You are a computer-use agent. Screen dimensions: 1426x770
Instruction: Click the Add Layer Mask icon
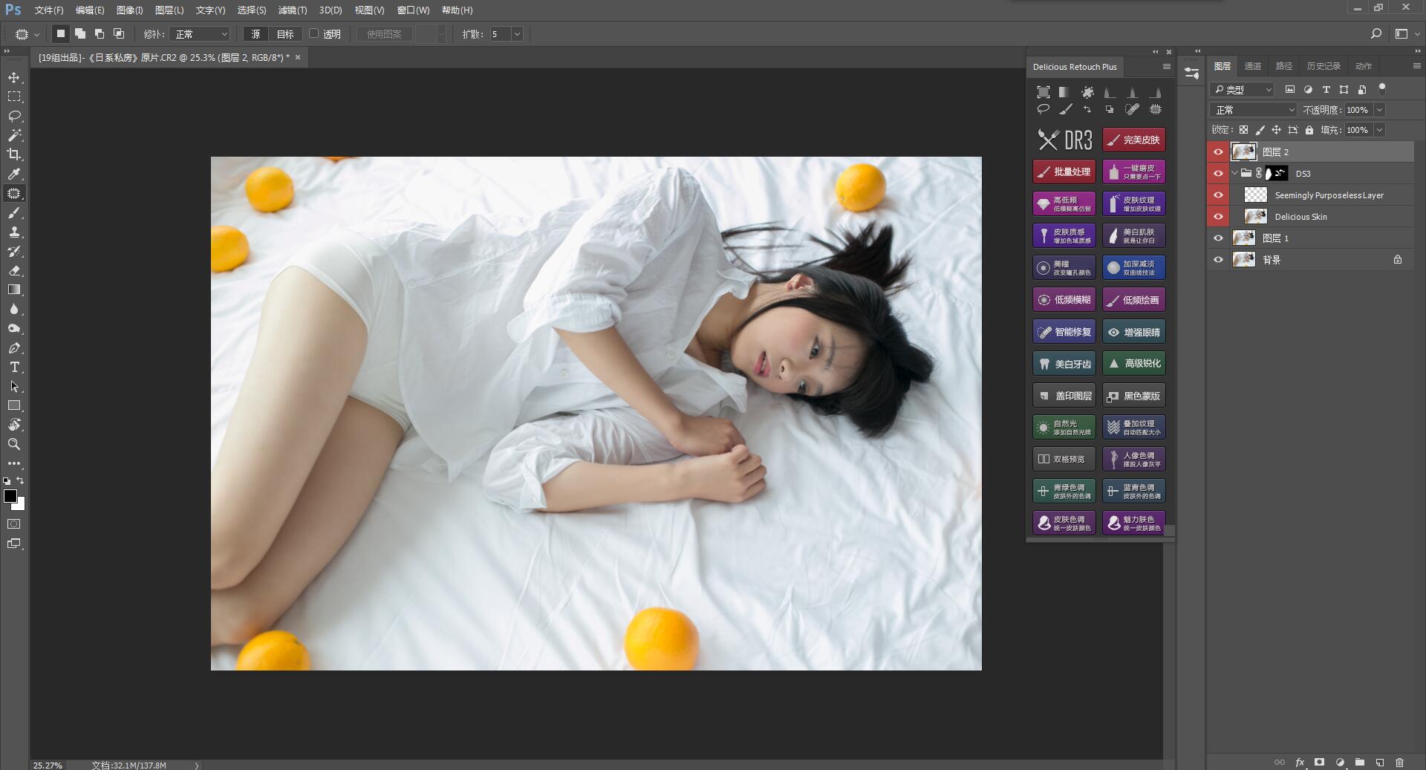coord(1320,762)
